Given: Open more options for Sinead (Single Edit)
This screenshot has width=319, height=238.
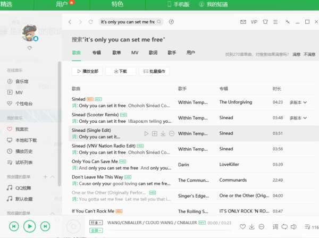Looking at the screenshot, I should coord(172,133).
